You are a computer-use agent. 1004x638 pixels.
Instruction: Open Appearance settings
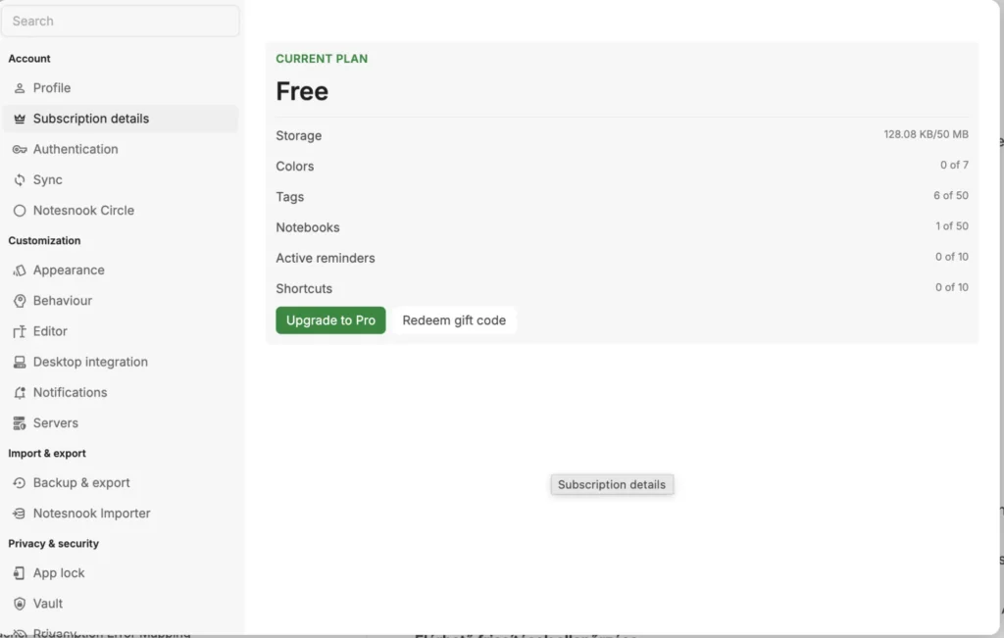121,270
